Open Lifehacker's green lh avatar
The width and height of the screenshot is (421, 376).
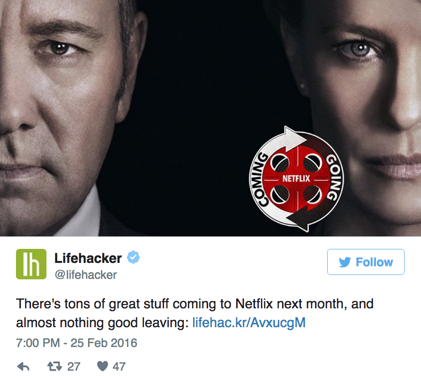[31, 264]
